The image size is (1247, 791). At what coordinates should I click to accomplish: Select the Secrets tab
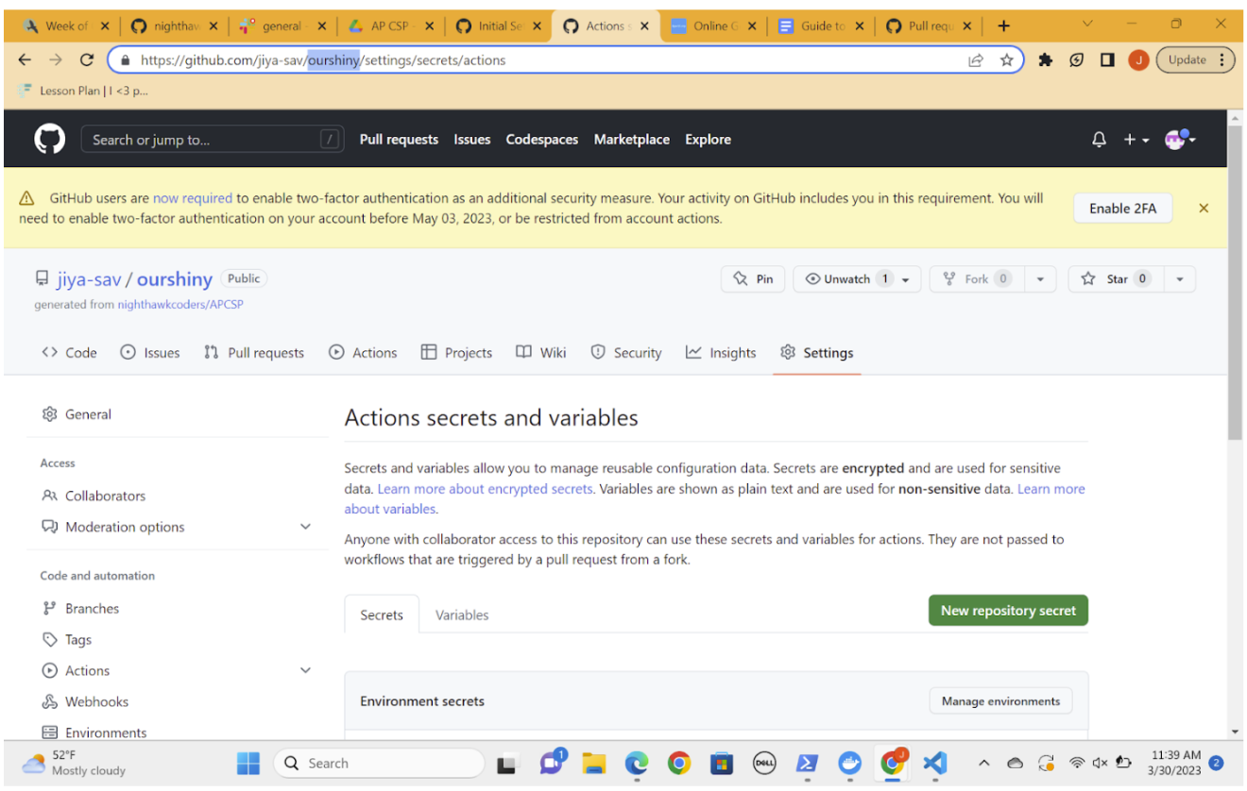(382, 614)
